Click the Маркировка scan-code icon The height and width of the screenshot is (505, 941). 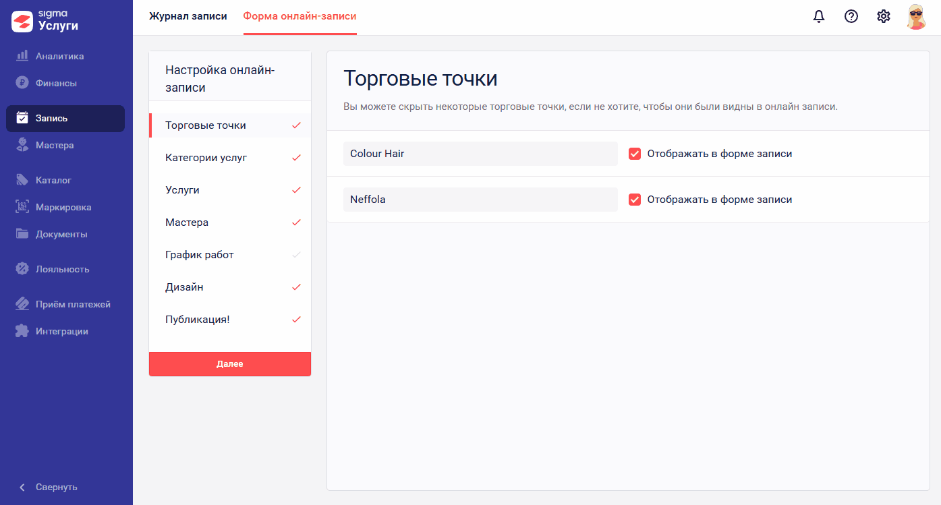(x=22, y=207)
